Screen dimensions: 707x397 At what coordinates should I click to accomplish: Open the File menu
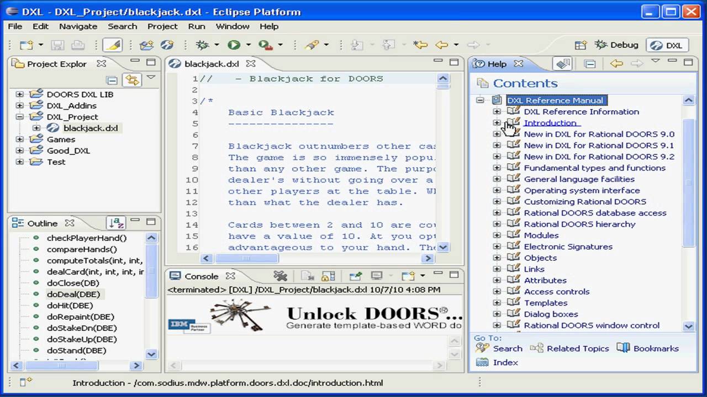(x=15, y=26)
